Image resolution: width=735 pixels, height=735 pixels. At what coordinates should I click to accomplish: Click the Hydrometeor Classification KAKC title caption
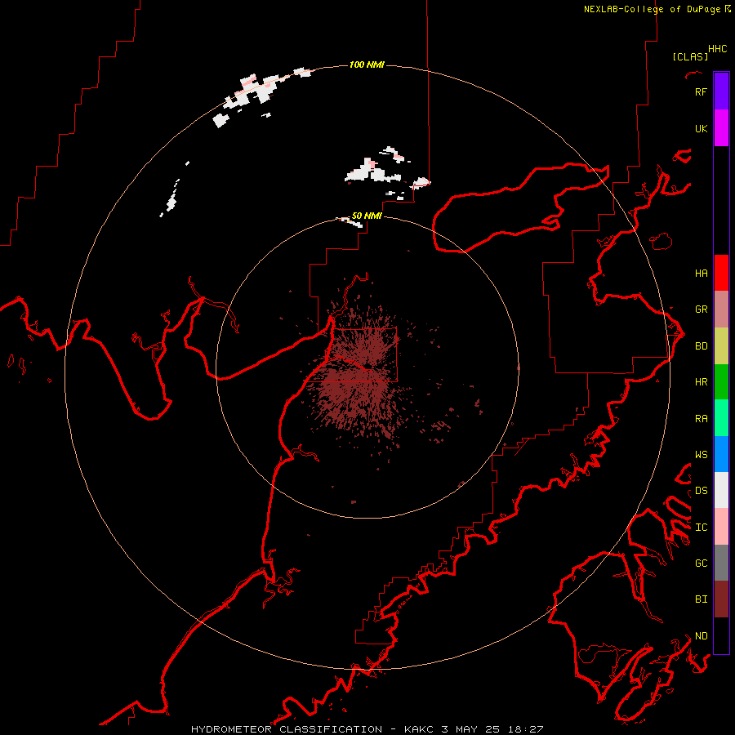367,729
